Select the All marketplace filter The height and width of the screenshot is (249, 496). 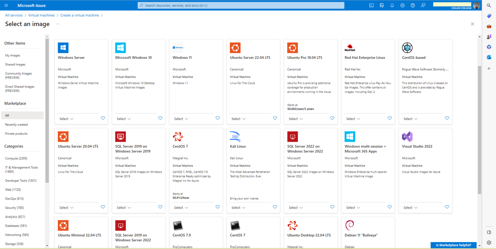(x=22, y=115)
